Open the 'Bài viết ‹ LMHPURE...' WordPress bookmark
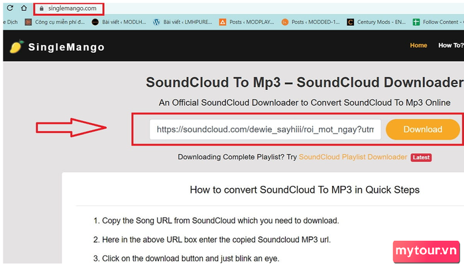 (x=182, y=22)
